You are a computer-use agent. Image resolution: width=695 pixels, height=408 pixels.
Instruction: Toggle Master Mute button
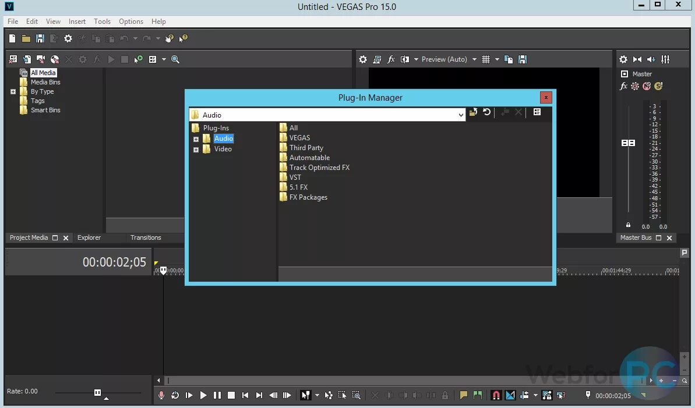[647, 86]
